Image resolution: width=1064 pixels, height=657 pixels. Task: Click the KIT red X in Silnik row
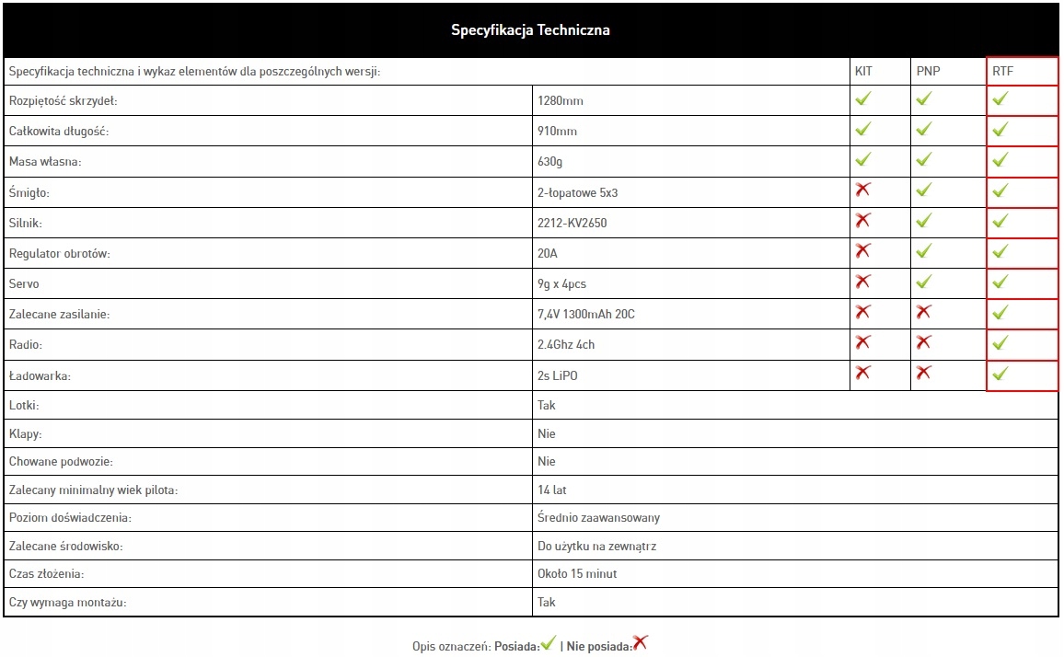tap(862, 221)
